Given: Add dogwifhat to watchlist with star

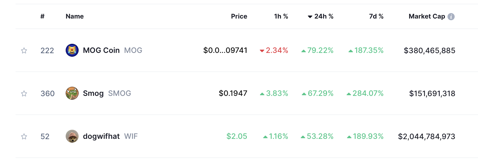Looking at the screenshot, I should [24, 136].
